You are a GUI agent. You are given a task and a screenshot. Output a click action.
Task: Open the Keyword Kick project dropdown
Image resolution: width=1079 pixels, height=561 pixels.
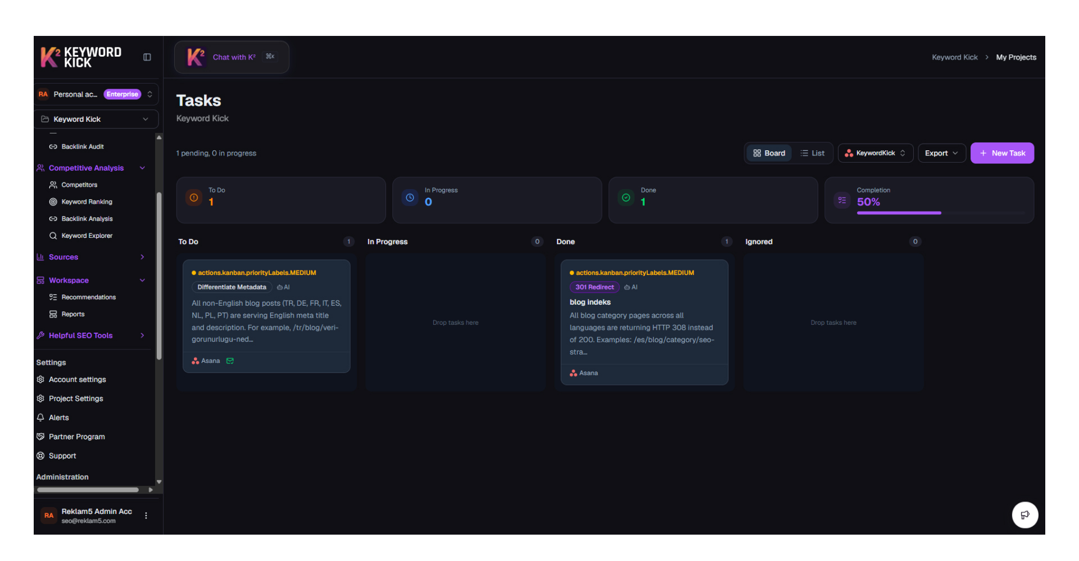(96, 119)
